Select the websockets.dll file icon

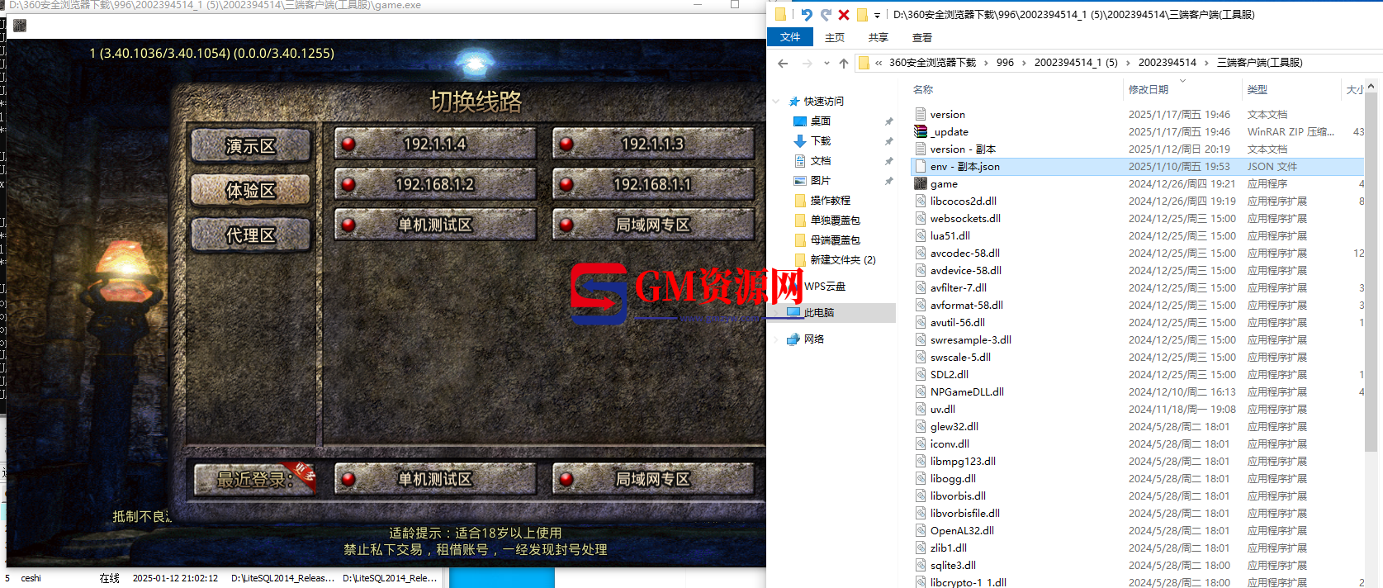[921, 218]
